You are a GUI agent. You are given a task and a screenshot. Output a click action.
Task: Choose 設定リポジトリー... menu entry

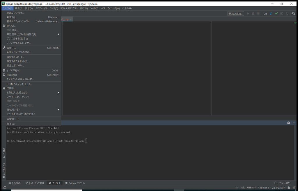tap(31, 66)
